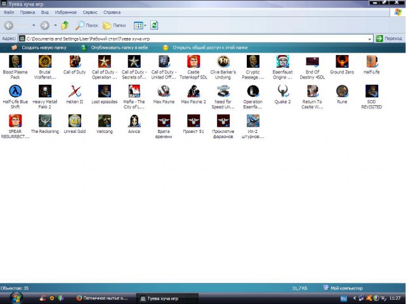Switch to the Firefox taskbar window

pos(103,298)
